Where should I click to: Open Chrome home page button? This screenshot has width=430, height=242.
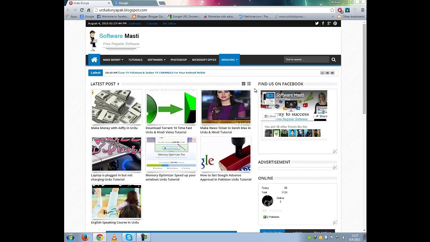pyautogui.click(x=89, y=10)
